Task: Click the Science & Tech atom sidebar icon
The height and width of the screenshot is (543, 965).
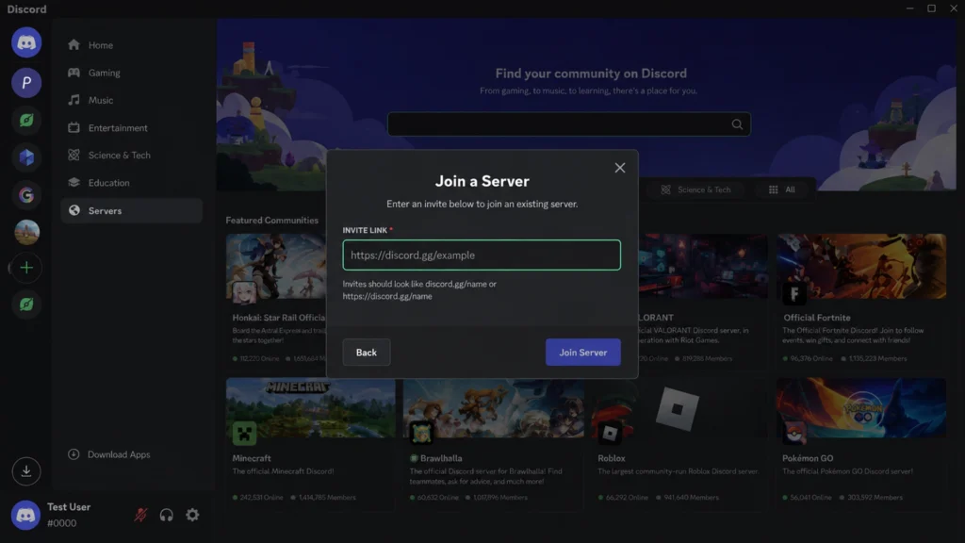Action: 74,155
